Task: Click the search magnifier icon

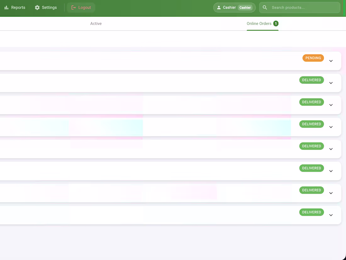Action: pyautogui.click(x=265, y=8)
